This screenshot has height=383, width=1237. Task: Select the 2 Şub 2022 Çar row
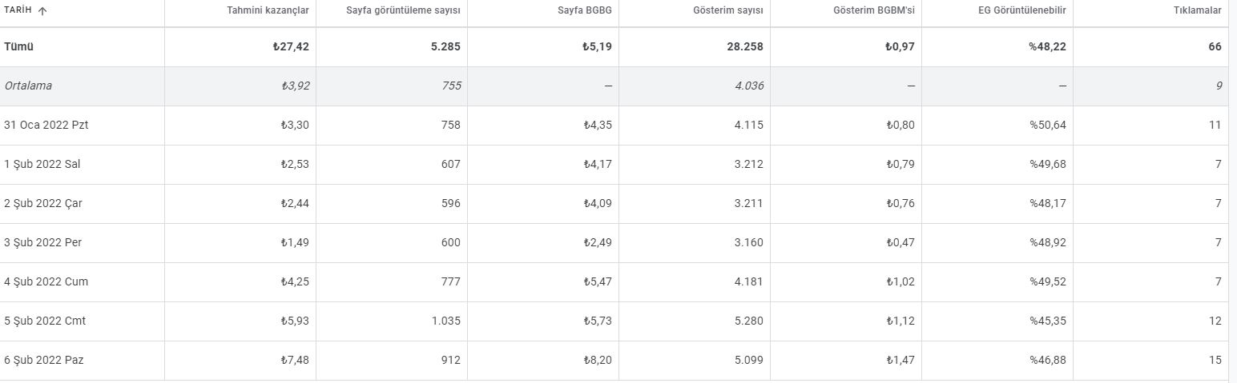[x=614, y=204]
